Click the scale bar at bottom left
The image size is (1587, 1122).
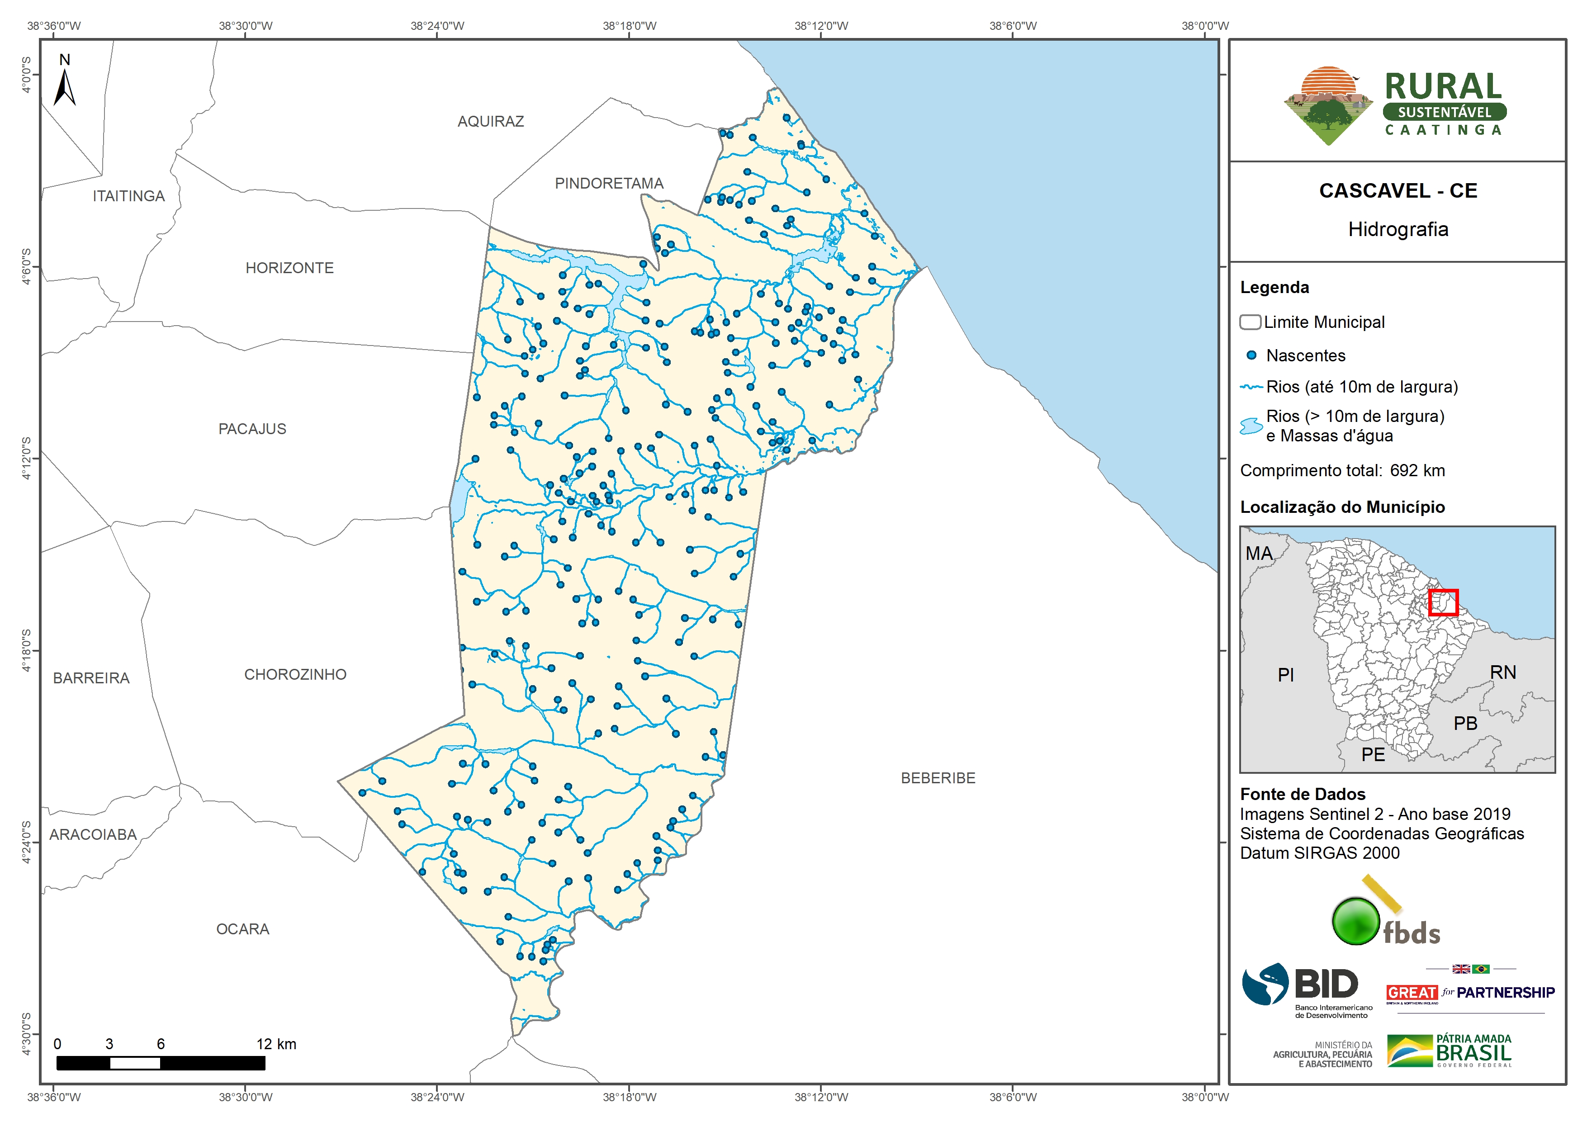coord(161,1063)
